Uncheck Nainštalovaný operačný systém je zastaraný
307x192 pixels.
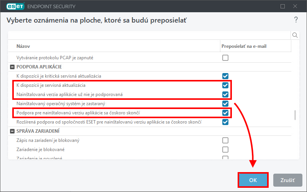pos(225,104)
